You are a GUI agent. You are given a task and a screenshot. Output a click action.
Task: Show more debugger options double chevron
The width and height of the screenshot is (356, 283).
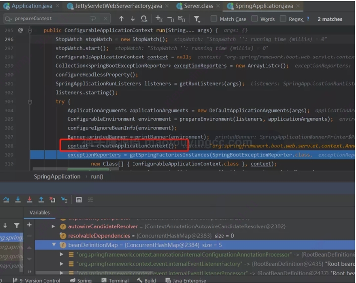click(29, 271)
